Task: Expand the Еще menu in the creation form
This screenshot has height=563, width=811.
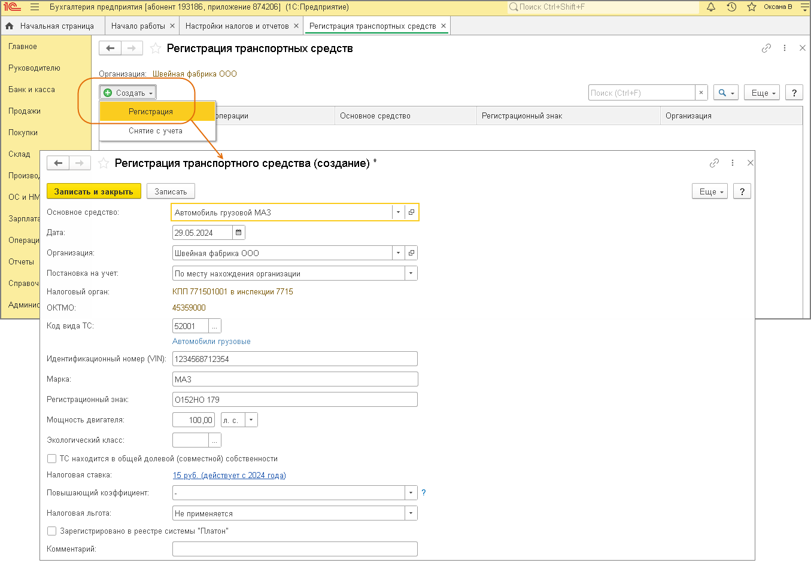Action: tap(710, 191)
